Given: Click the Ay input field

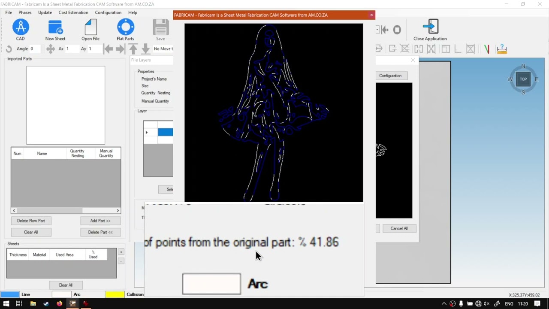Looking at the screenshot, I should [x=95, y=49].
